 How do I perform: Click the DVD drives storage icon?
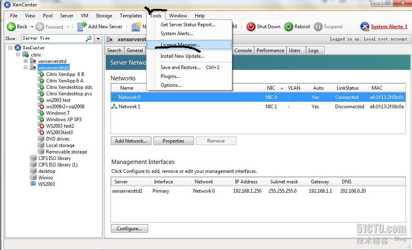[x=41, y=139]
